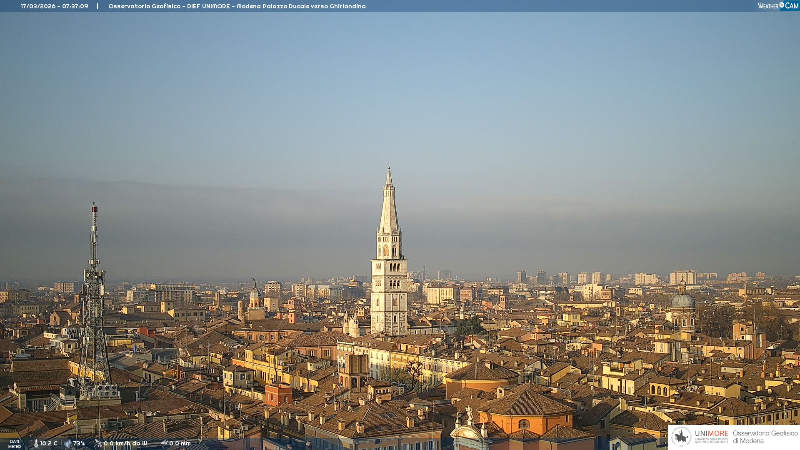Screen dimensions: 800x450
Task: Click the WeatherCam logo
Action: [777, 6]
